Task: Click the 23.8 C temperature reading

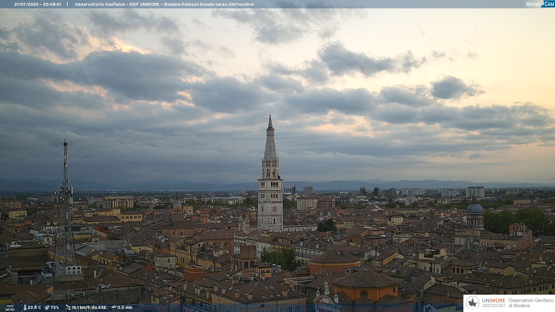Action: click(34, 307)
